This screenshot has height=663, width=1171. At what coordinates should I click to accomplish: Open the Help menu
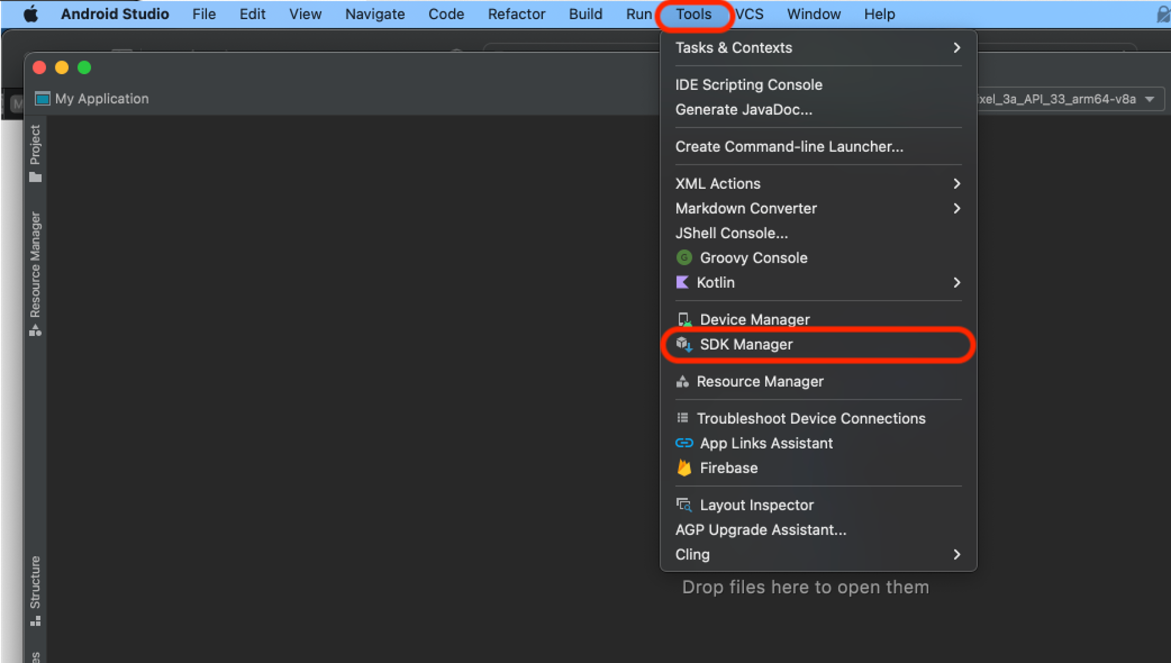(879, 14)
